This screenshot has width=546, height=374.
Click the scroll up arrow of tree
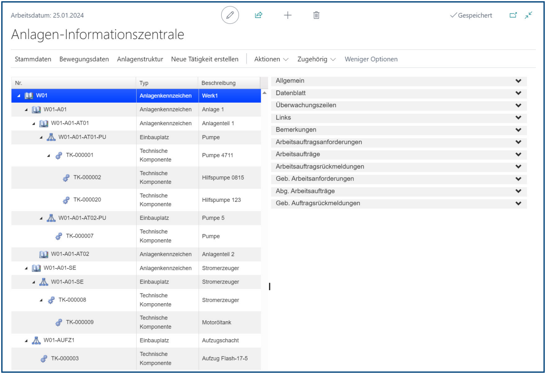pos(264,93)
